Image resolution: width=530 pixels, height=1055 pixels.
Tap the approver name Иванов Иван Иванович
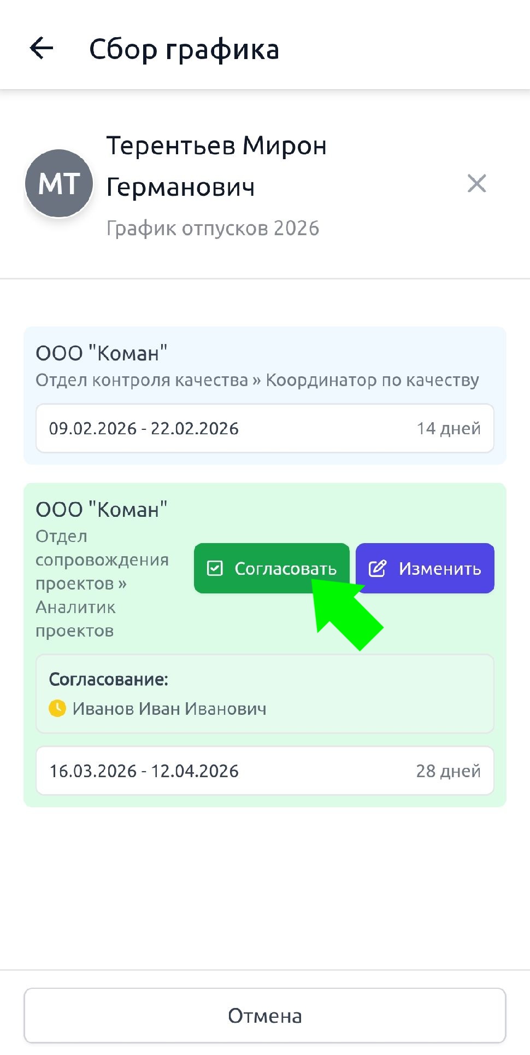point(169,709)
